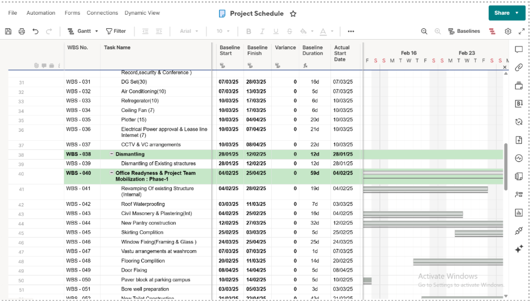The image size is (531, 301).
Task: Open the Automation menu
Action: coord(41,13)
